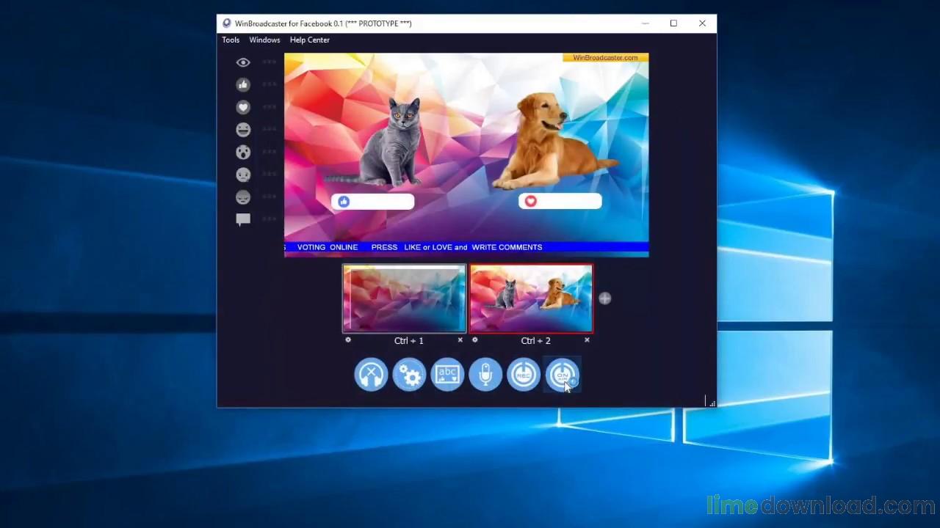Start recording with the REC button

pos(524,375)
